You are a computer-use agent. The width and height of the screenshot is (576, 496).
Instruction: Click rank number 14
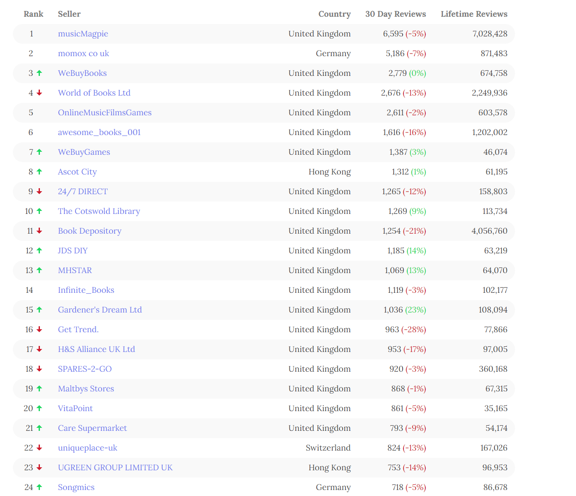(29, 290)
